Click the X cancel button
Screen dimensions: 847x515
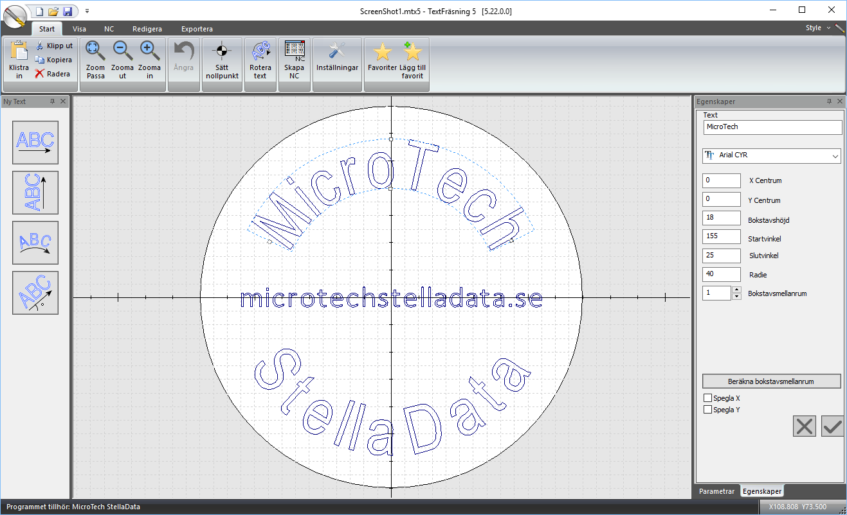click(x=805, y=426)
